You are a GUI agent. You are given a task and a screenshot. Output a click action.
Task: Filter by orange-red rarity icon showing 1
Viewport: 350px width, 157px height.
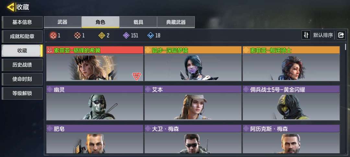(x=77, y=35)
